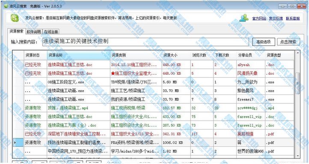Click the green 凌风云搜索 logo icon
This screenshot has height=164, width=309.
point(15,18)
